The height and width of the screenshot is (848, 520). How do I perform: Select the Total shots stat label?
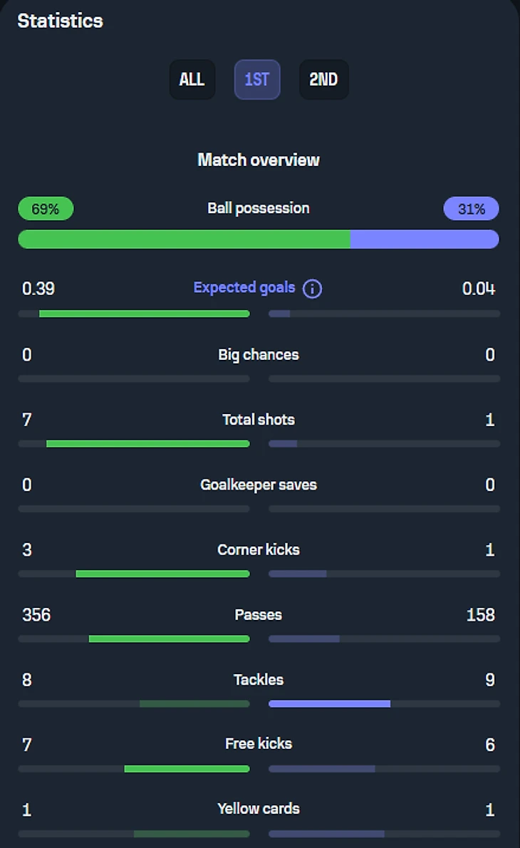pyautogui.click(x=259, y=420)
